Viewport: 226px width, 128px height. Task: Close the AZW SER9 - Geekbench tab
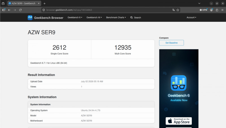39,3
